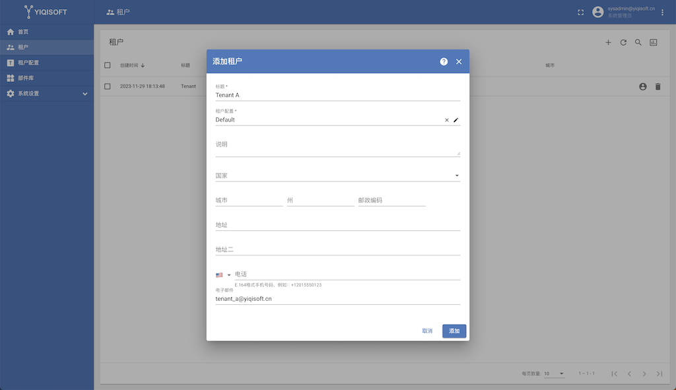676x390 pixels.
Task: Check the 2023-11-29 tenant row checkbox
Action: [108, 86]
